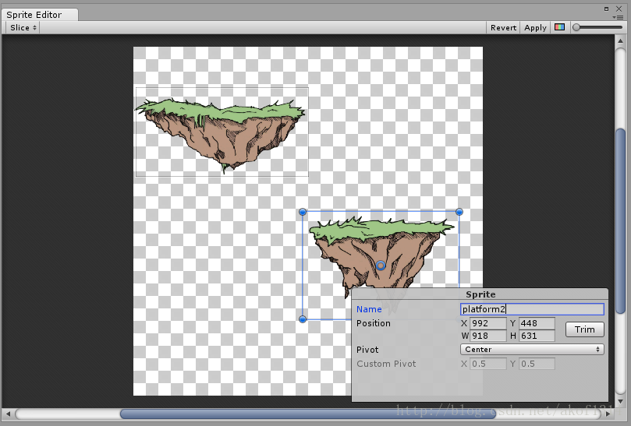
Task: Toggle the RGB/alpha color view icon
Action: click(x=559, y=27)
